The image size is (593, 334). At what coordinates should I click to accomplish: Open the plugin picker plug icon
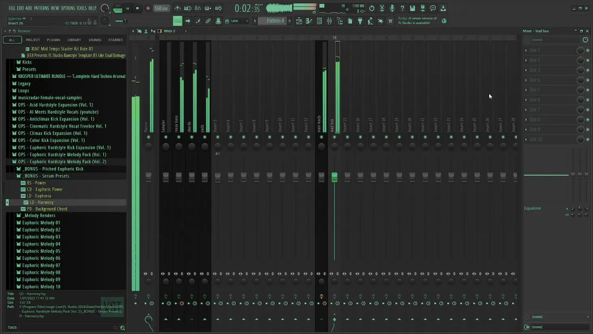(x=360, y=21)
